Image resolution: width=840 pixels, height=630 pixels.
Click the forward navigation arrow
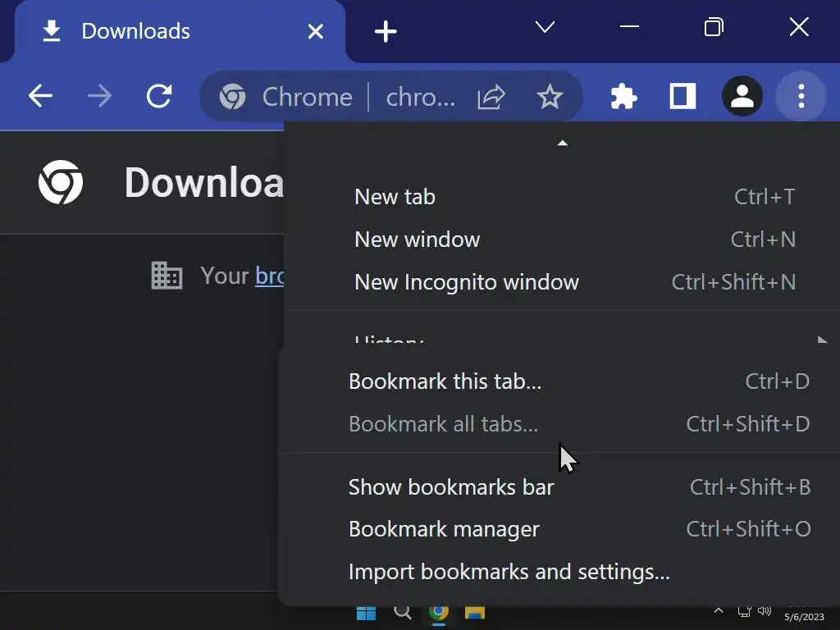coord(99,97)
